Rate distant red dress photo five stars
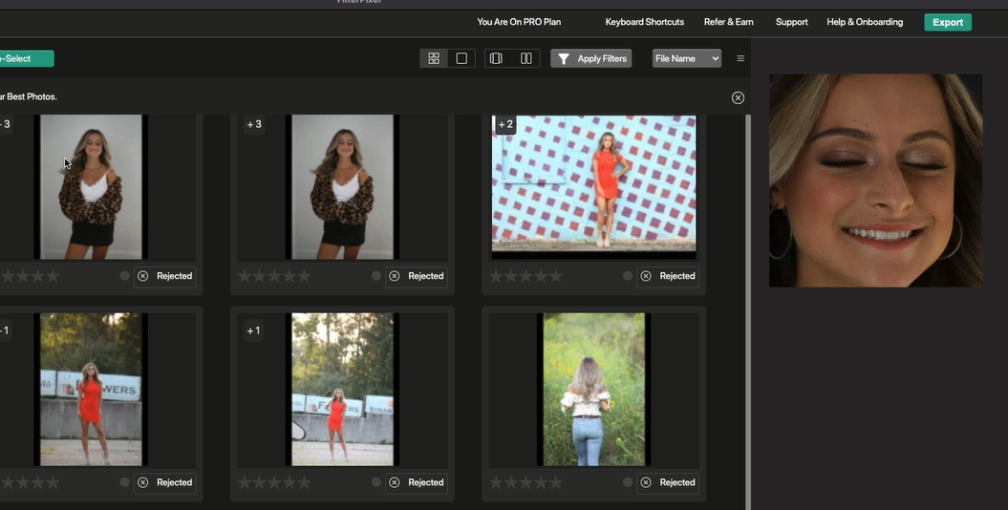This screenshot has width=1008, height=510. pos(304,482)
